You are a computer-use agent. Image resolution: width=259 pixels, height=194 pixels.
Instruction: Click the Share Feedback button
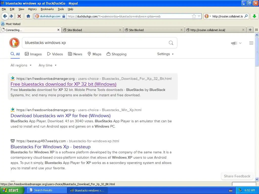coord(237,176)
